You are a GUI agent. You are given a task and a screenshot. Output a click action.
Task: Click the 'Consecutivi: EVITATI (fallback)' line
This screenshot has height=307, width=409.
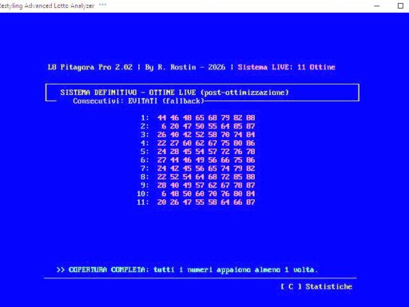[x=138, y=101]
